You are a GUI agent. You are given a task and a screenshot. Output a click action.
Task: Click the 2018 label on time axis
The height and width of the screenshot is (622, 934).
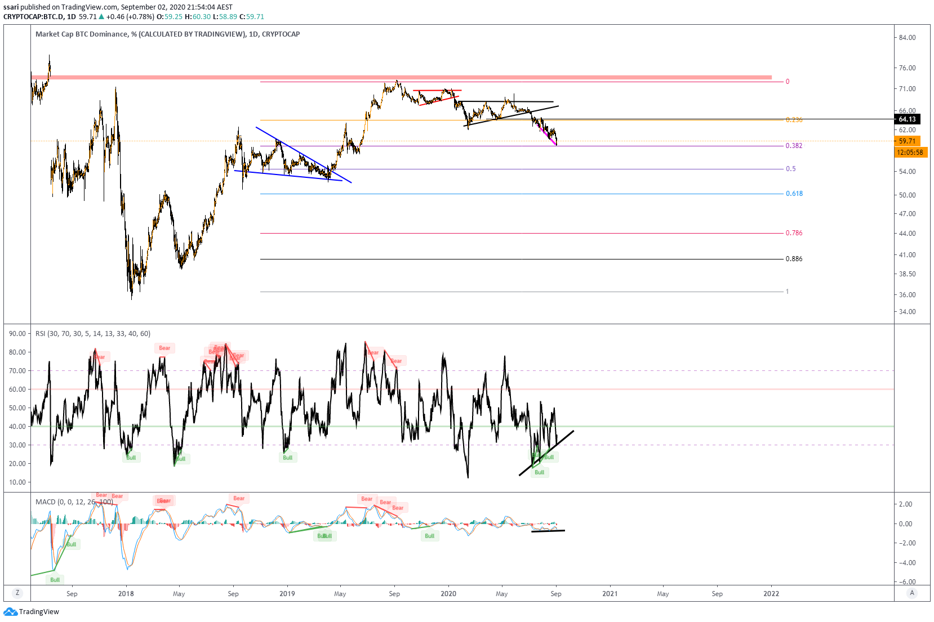pos(126,594)
